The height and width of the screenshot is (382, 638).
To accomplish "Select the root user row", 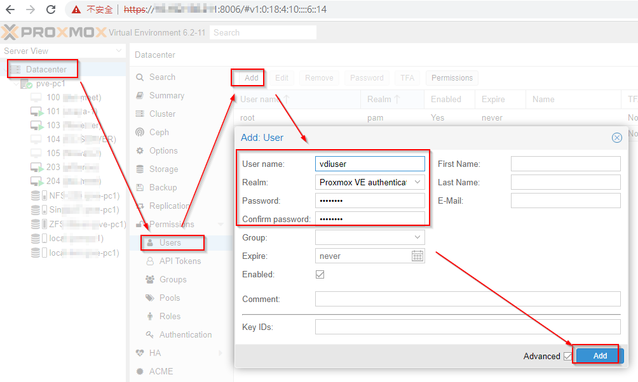I will coord(436,118).
